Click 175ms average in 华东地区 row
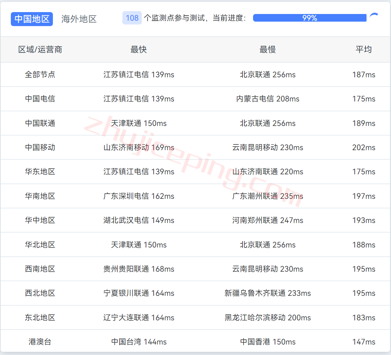 pos(364,171)
